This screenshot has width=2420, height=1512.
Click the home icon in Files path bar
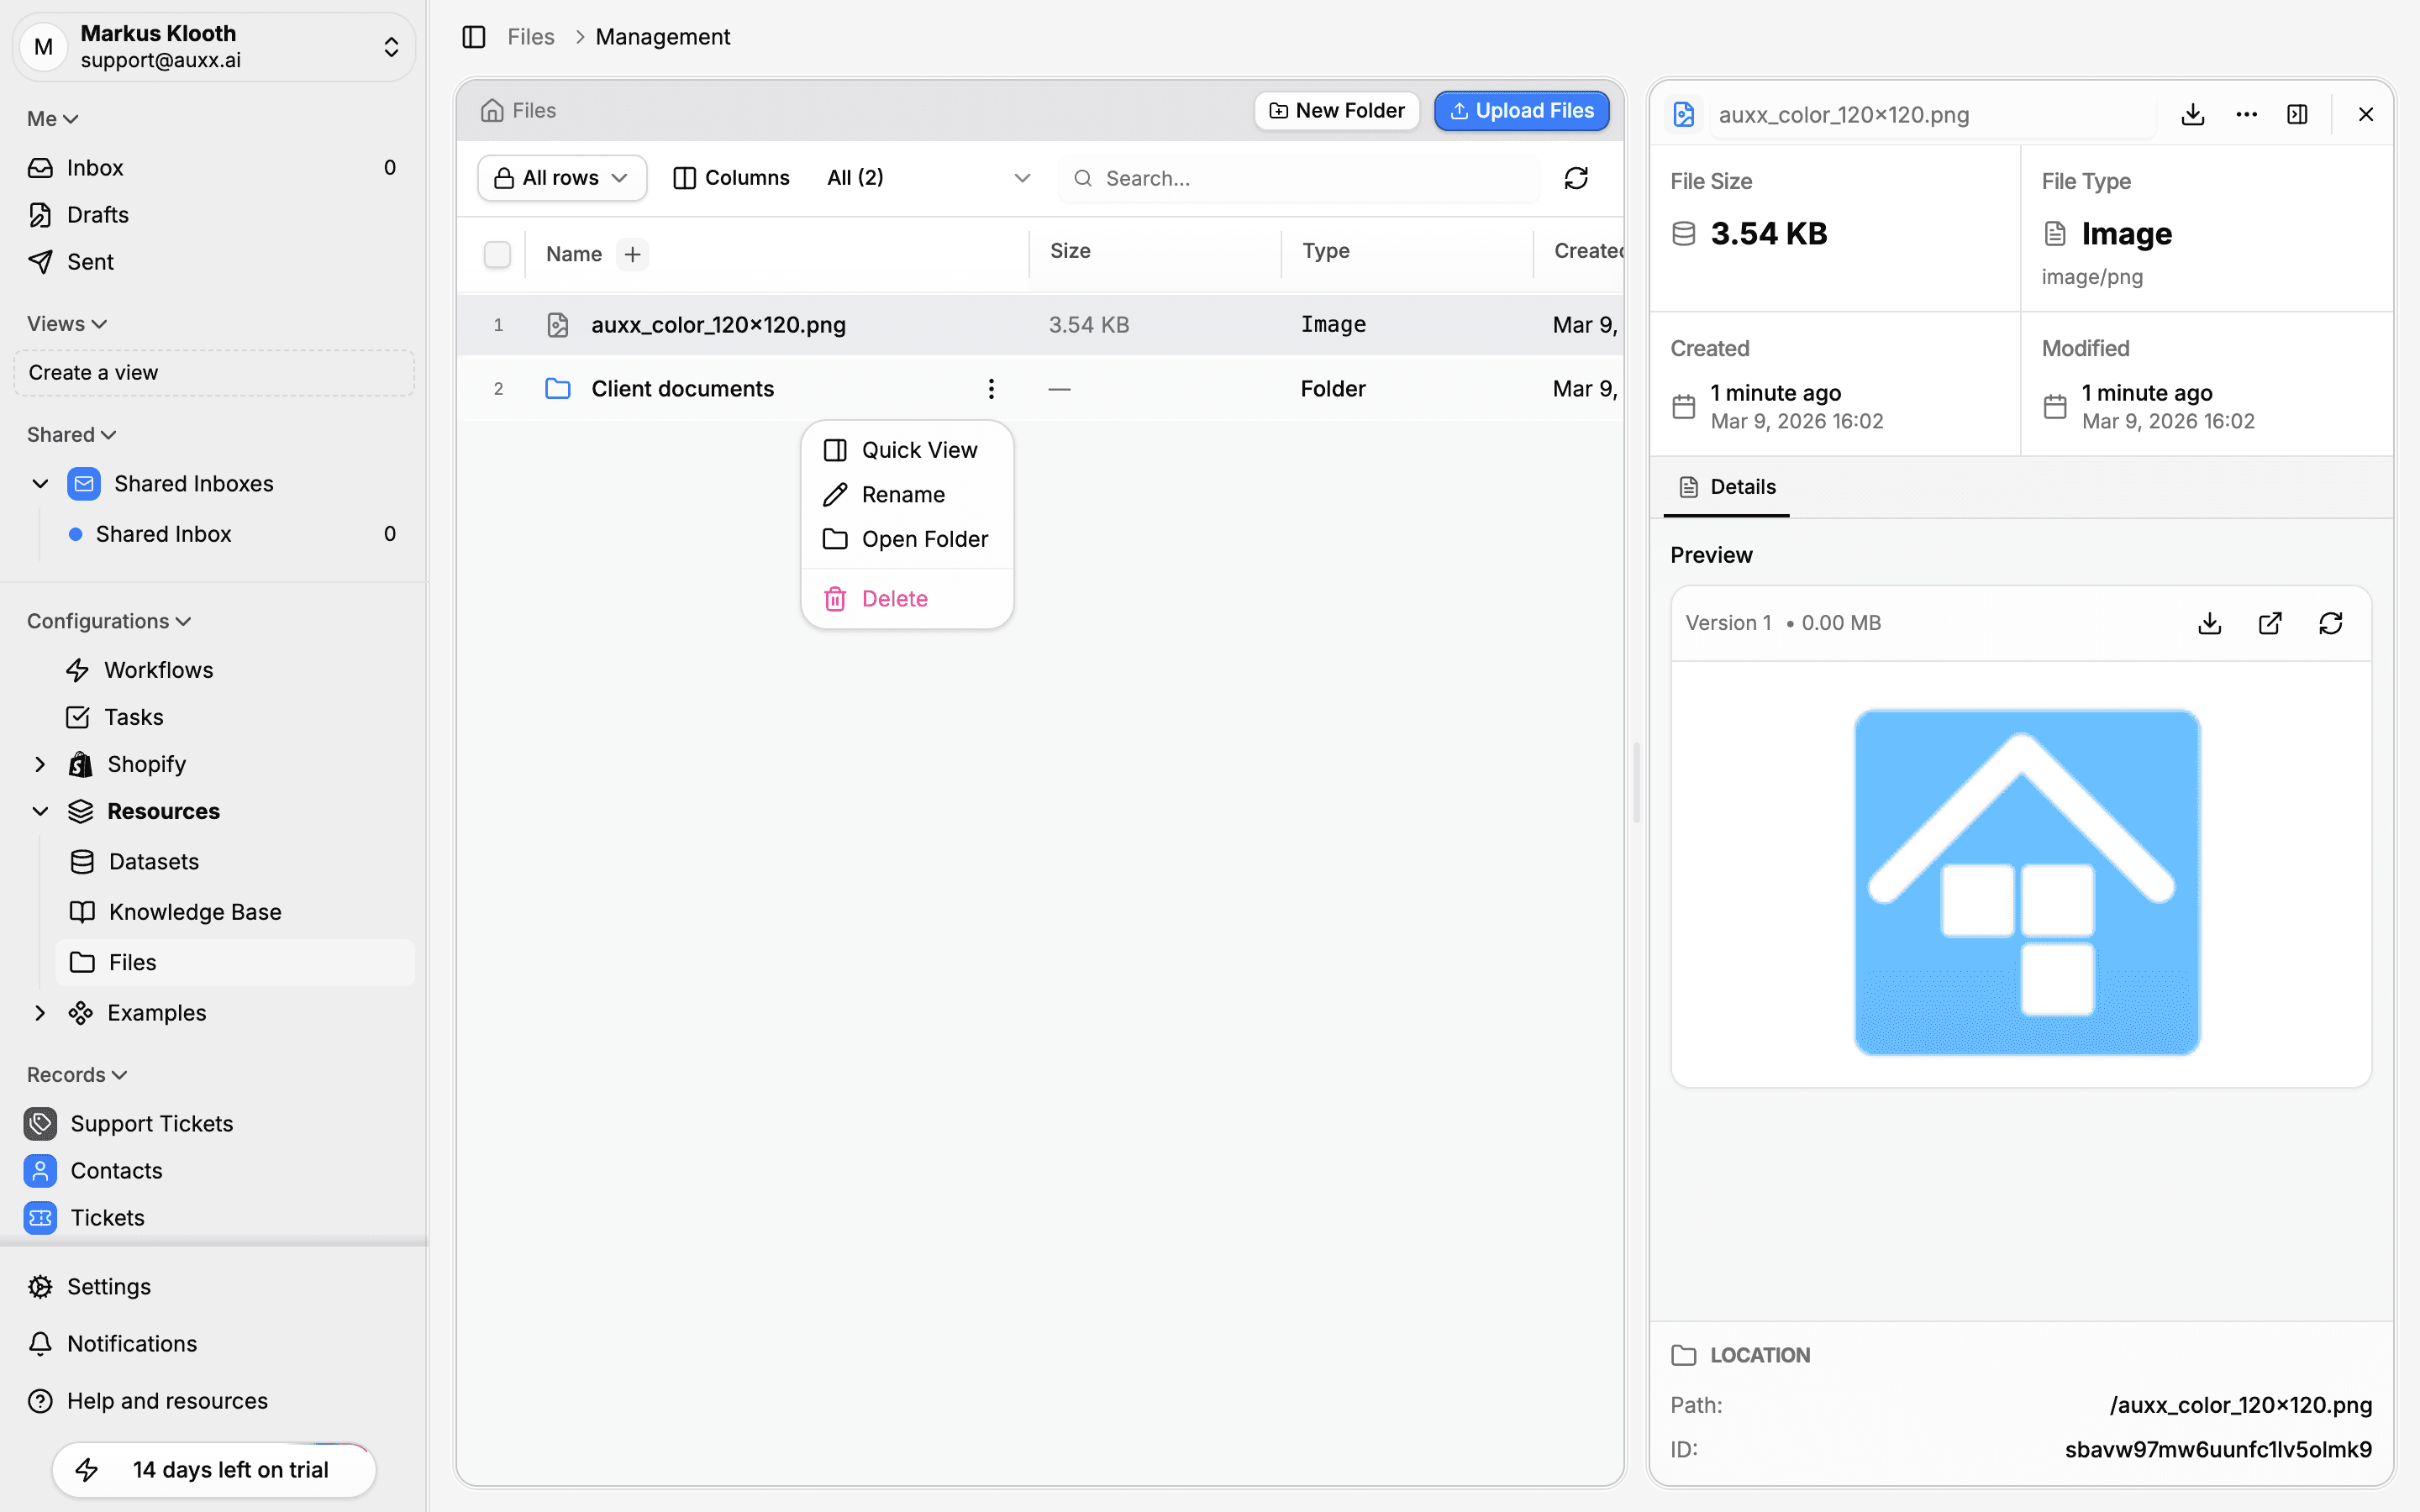(492, 110)
